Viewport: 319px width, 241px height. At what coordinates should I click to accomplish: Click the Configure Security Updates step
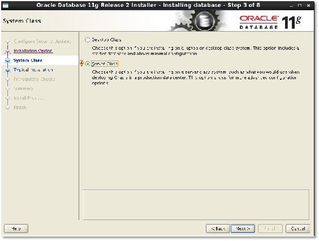(x=42, y=41)
